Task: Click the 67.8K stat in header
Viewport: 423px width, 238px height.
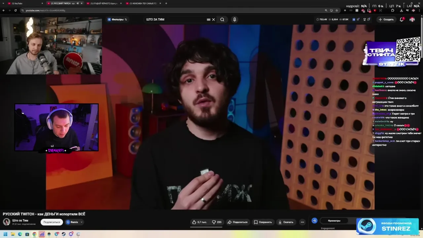Action: [344, 20]
